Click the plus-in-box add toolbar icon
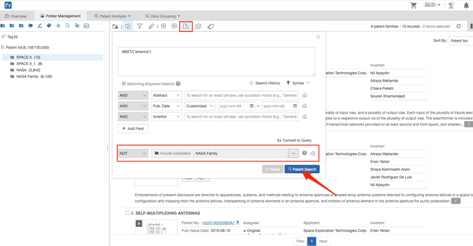Image resolution: width=473 pixels, height=246 pixels. coord(174,26)
